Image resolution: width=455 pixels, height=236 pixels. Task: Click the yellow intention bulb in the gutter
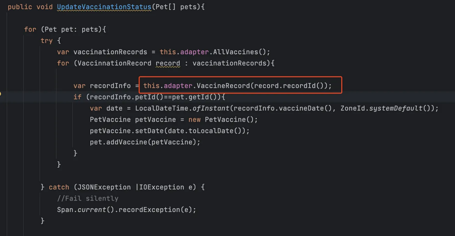pos(0,94)
